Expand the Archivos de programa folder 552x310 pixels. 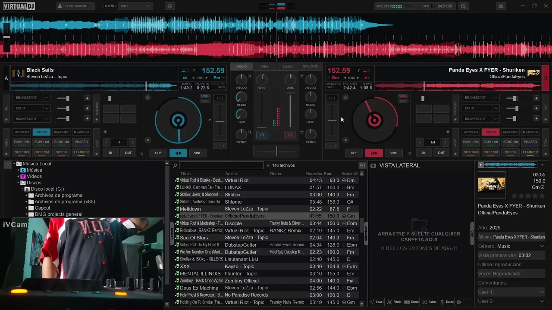tap(26, 195)
